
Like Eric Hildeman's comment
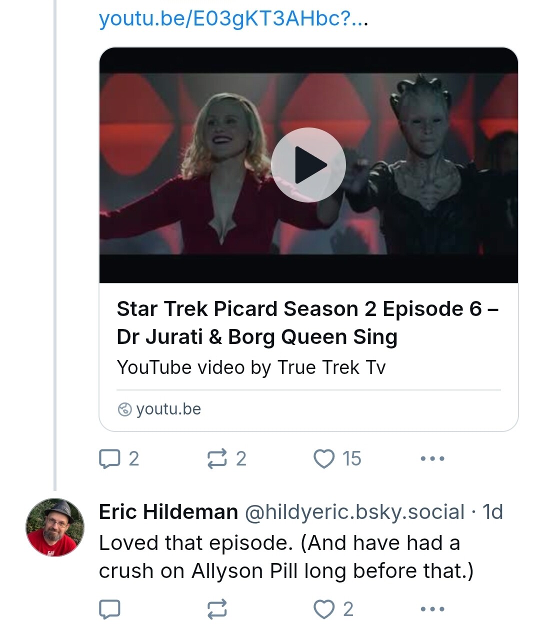coord(324,609)
